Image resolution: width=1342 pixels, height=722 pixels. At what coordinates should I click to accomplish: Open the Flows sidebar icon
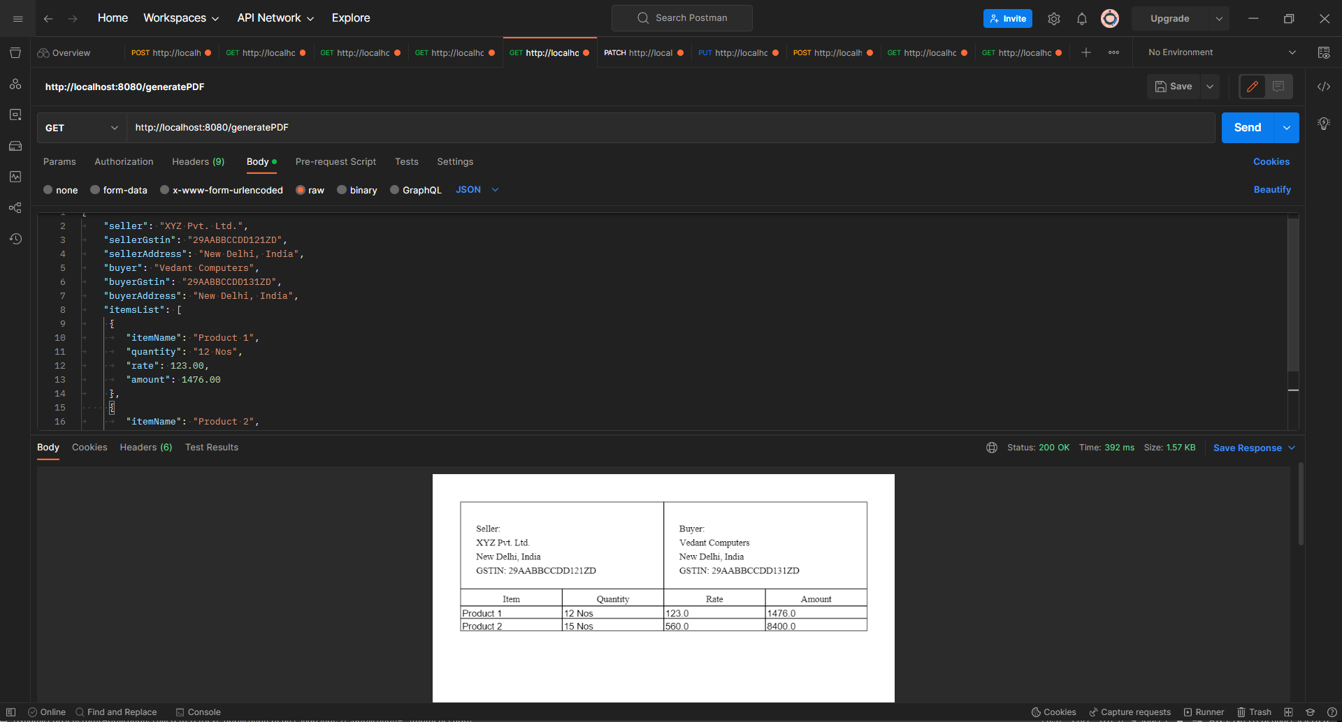point(15,207)
